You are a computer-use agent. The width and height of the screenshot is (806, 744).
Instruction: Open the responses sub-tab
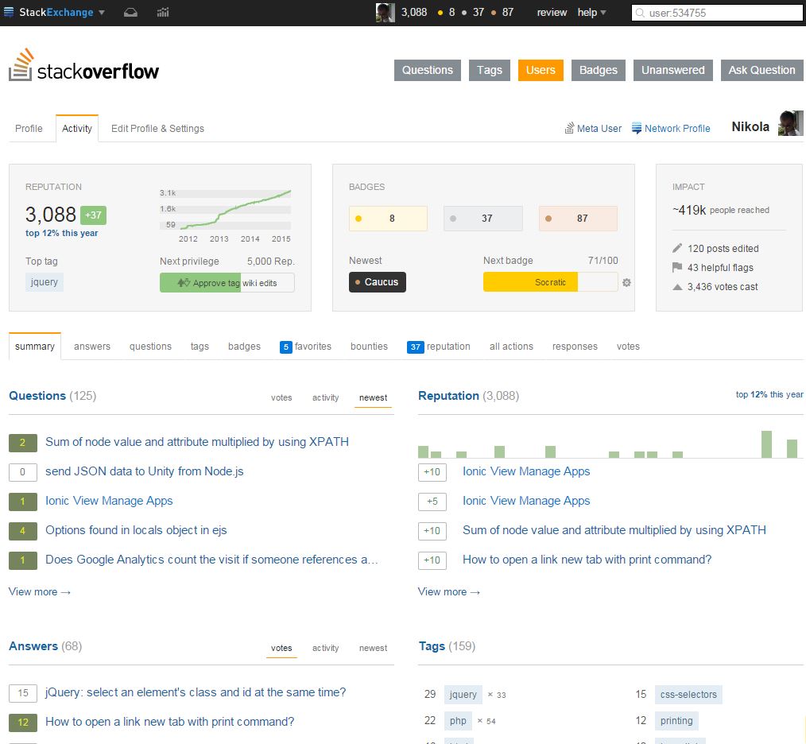pyautogui.click(x=575, y=347)
